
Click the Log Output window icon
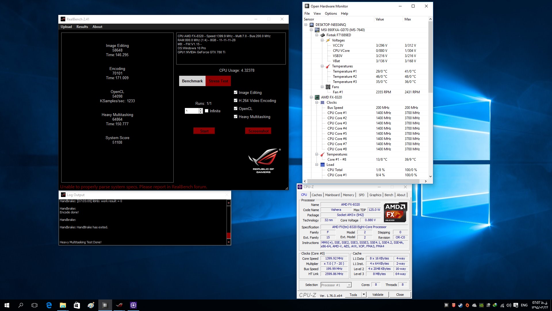click(x=63, y=195)
